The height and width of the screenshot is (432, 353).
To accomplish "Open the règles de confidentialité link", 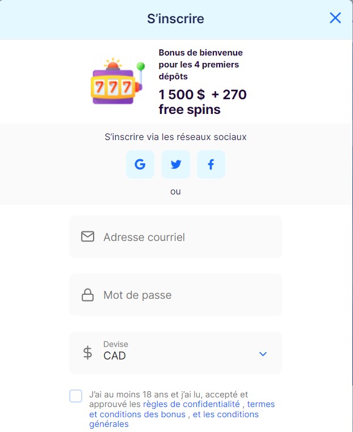I will (x=191, y=404).
